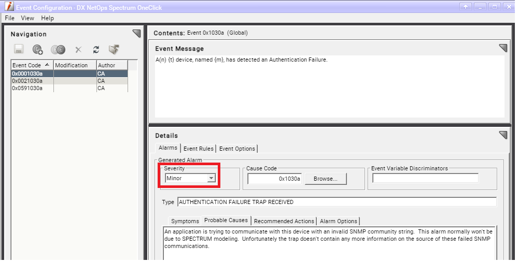Open the Alarm Options tab
The image size is (518, 262).
(339, 221)
